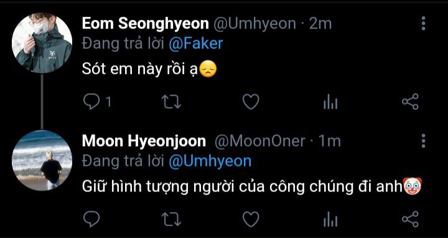Open tweet text 'Sót em này rồi ạ'

[x=140, y=70]
